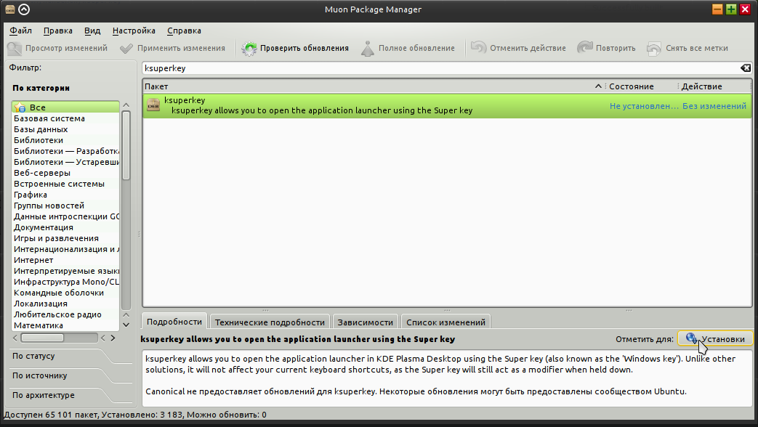Select the Веб-серверы category
The image size is (758, 427).
[65, 173]
